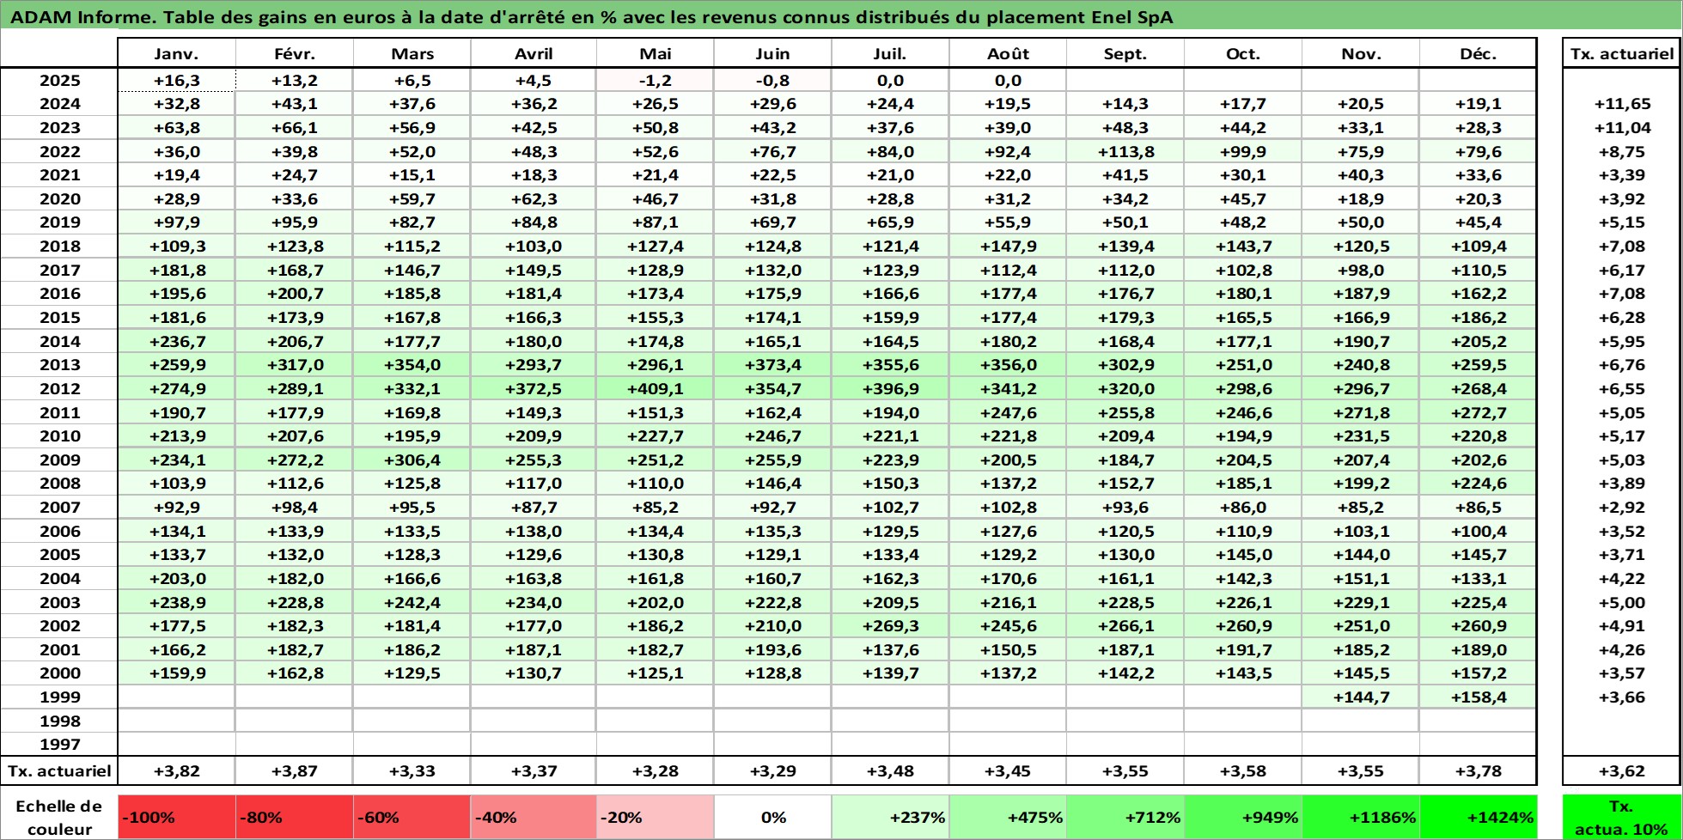The height and width of the screenshot is (840, 1683).
Task: Click the +712% green scale cell
Action: click(1125, 818)
